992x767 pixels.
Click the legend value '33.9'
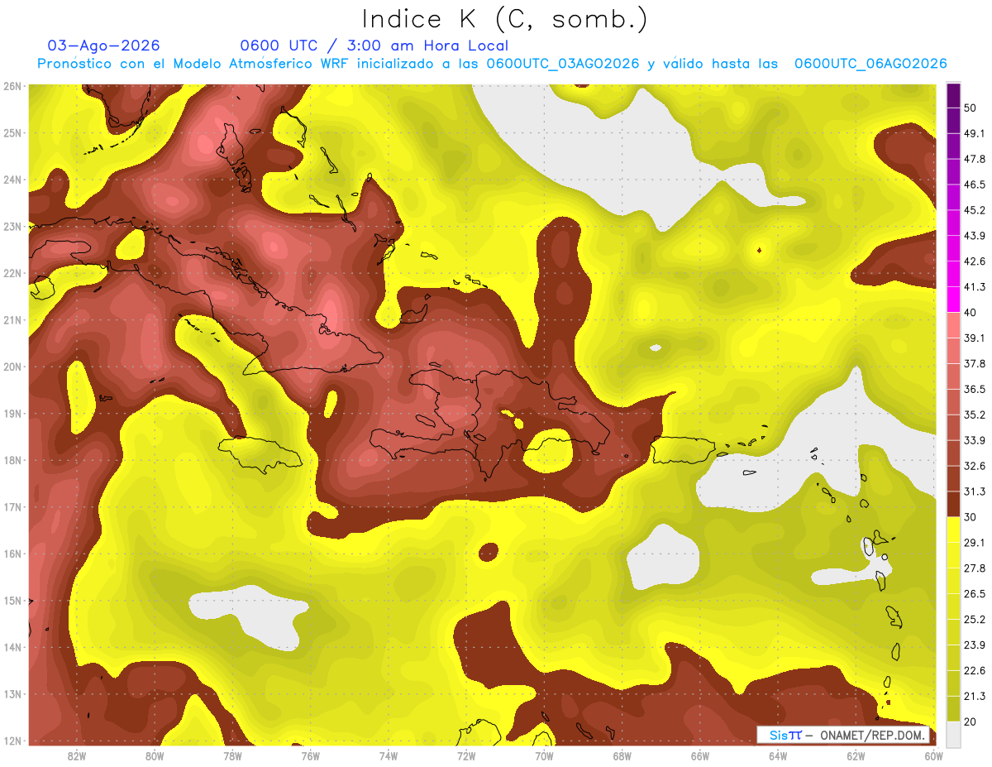(x=975, y=440)
